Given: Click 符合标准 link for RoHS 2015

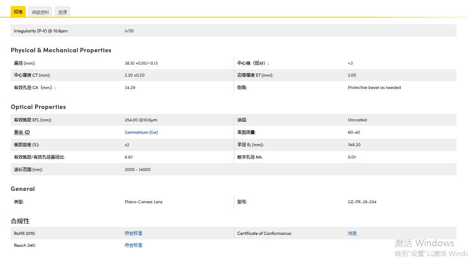Looking at the screenshot, I should pyautogui.click(x=134, y=233).
